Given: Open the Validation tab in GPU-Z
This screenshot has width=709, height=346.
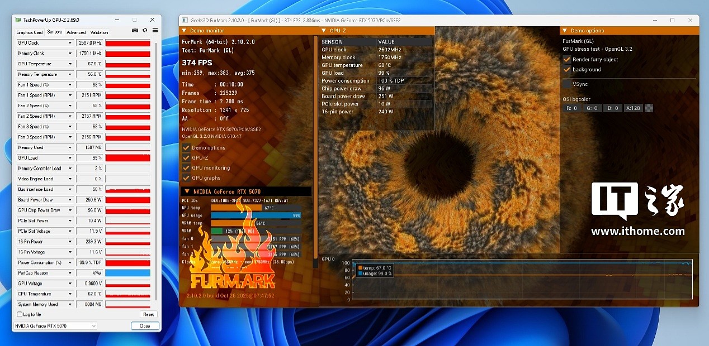Looking at the screenshot, I should [99, 32].
